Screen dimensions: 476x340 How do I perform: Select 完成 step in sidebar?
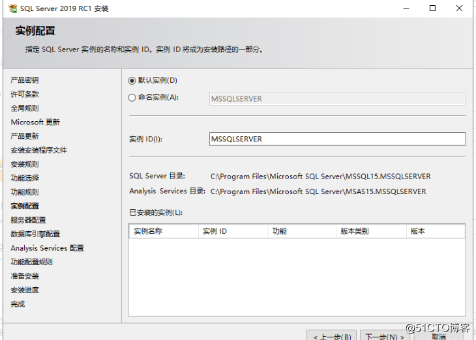point(18,304)
